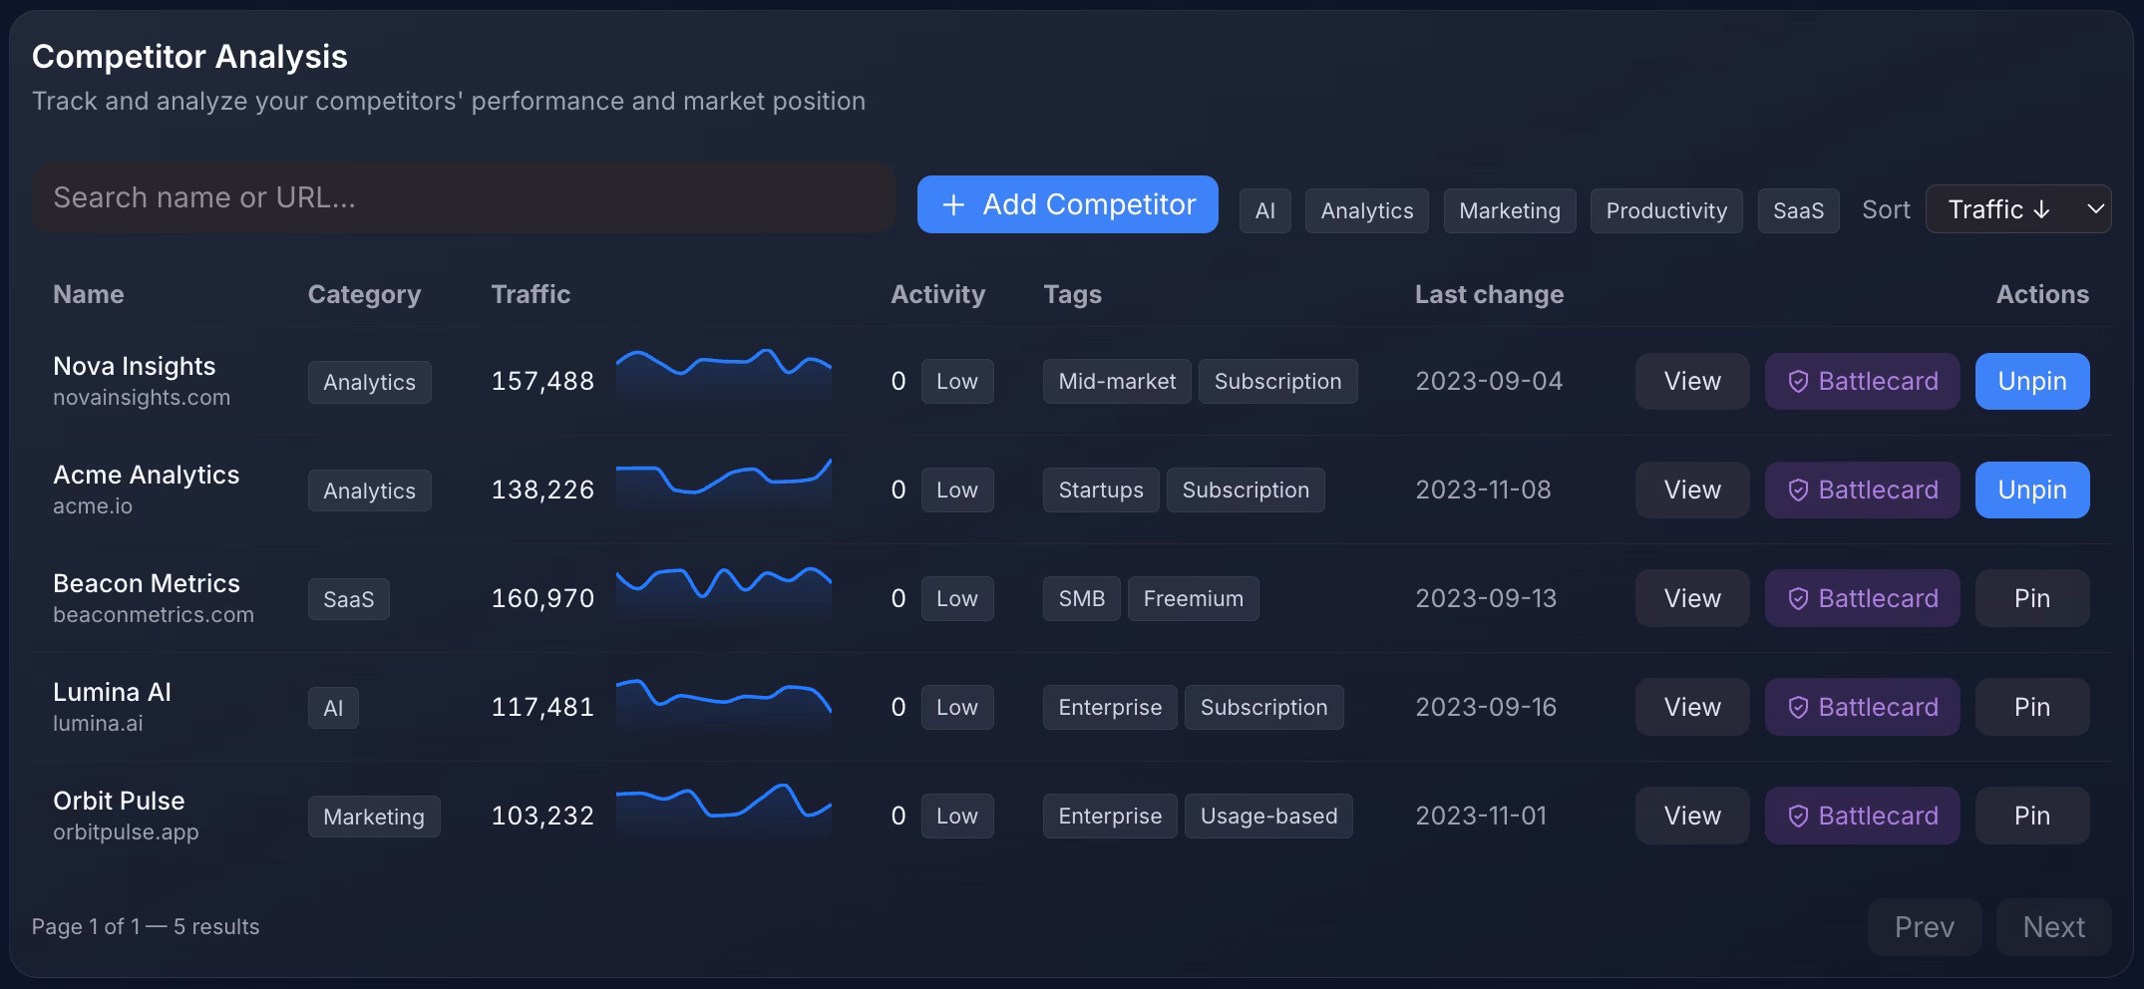Pin the Beacon Metrics competitor

point(2031,599)
